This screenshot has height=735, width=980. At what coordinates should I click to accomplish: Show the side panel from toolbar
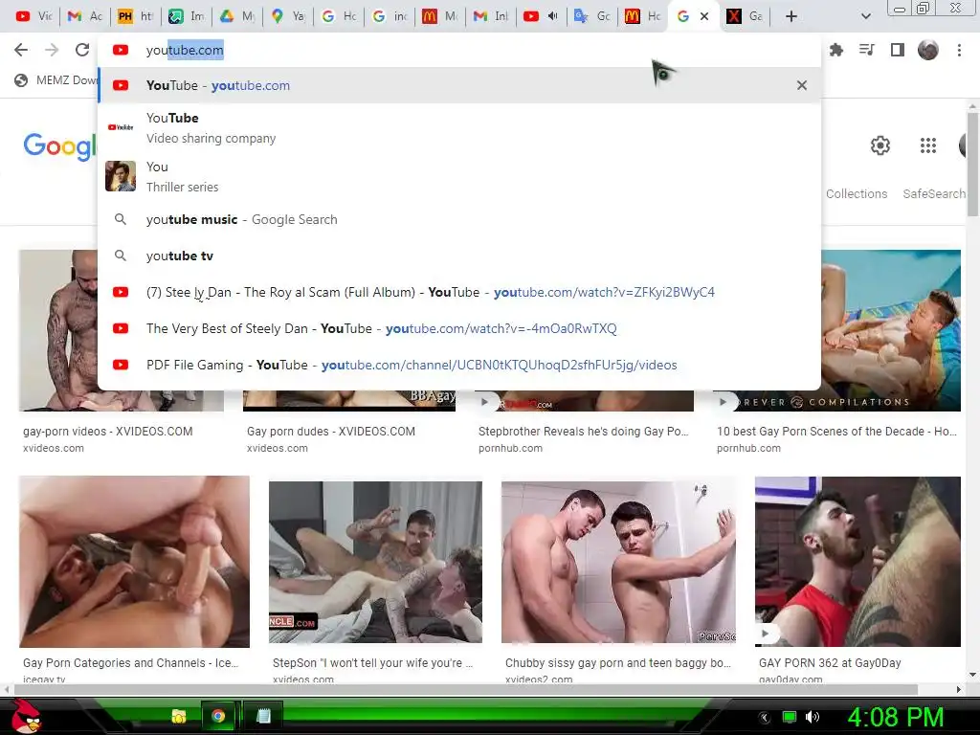[898, 50]
